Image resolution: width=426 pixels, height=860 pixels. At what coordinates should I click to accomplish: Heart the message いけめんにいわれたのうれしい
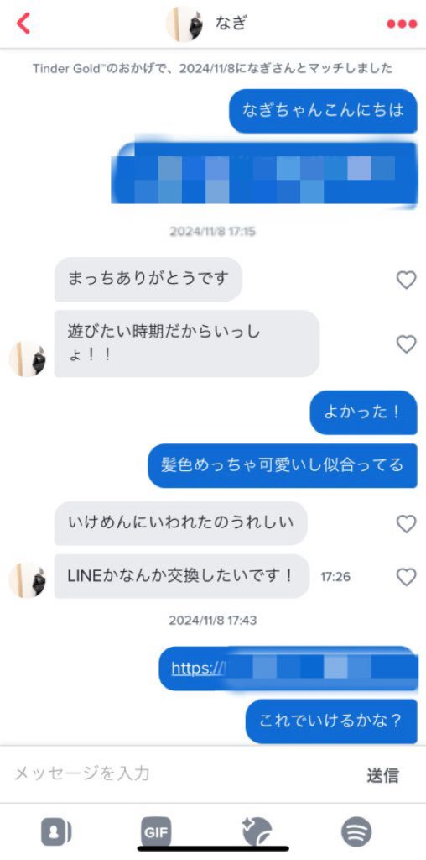406,524
